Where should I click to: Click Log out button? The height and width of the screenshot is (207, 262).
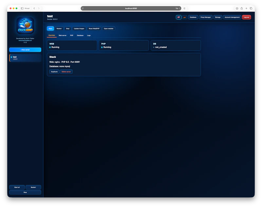tap(247, 17)
